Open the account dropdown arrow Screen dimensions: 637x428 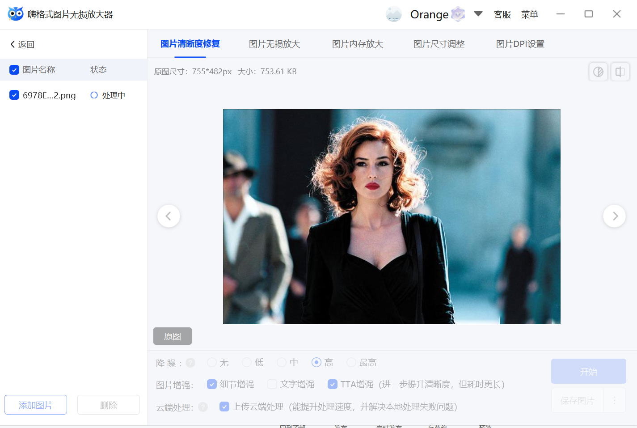(478, 14)
